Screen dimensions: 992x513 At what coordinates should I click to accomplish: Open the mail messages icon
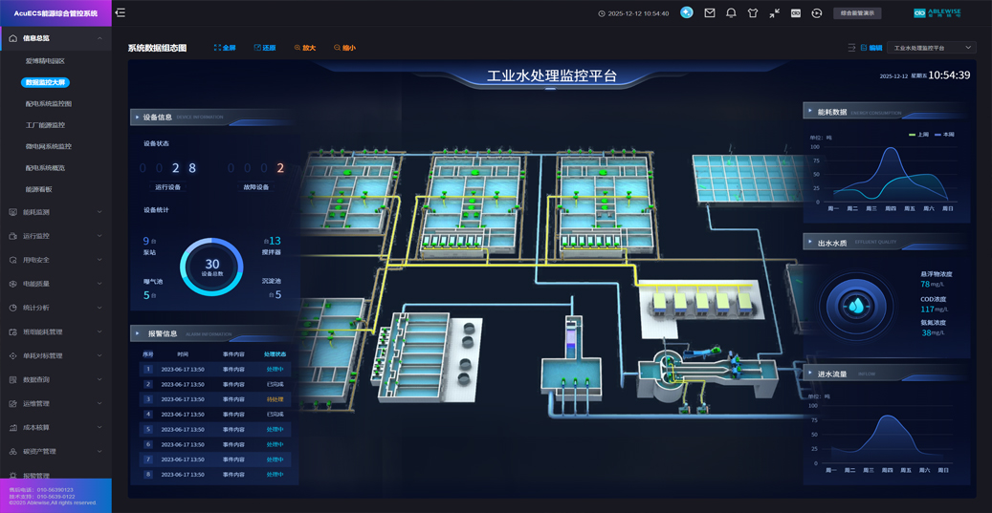click(710, 13)
